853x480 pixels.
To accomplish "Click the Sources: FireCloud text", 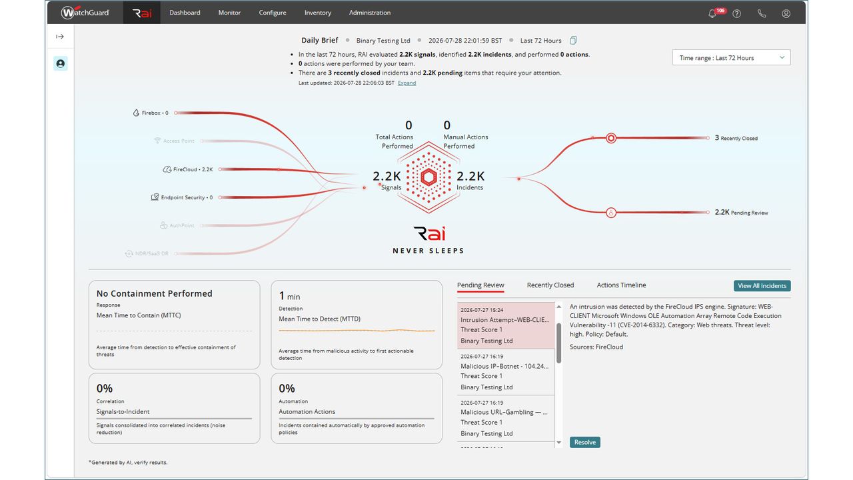I will (596, 347).
